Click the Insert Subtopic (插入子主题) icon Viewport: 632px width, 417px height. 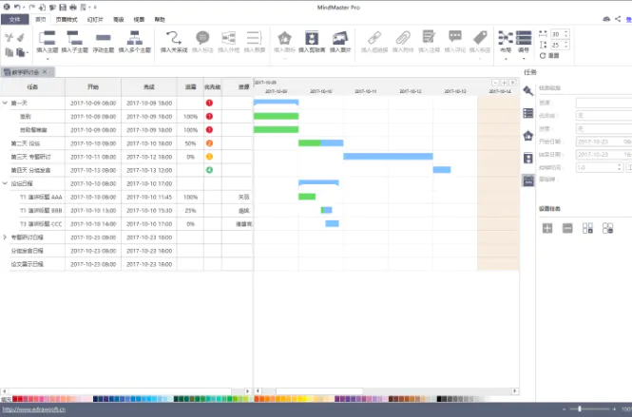point(74,38)
